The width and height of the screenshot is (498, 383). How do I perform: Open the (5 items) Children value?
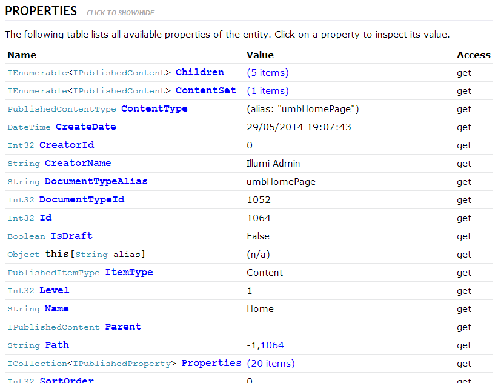[x=268, y=72]
